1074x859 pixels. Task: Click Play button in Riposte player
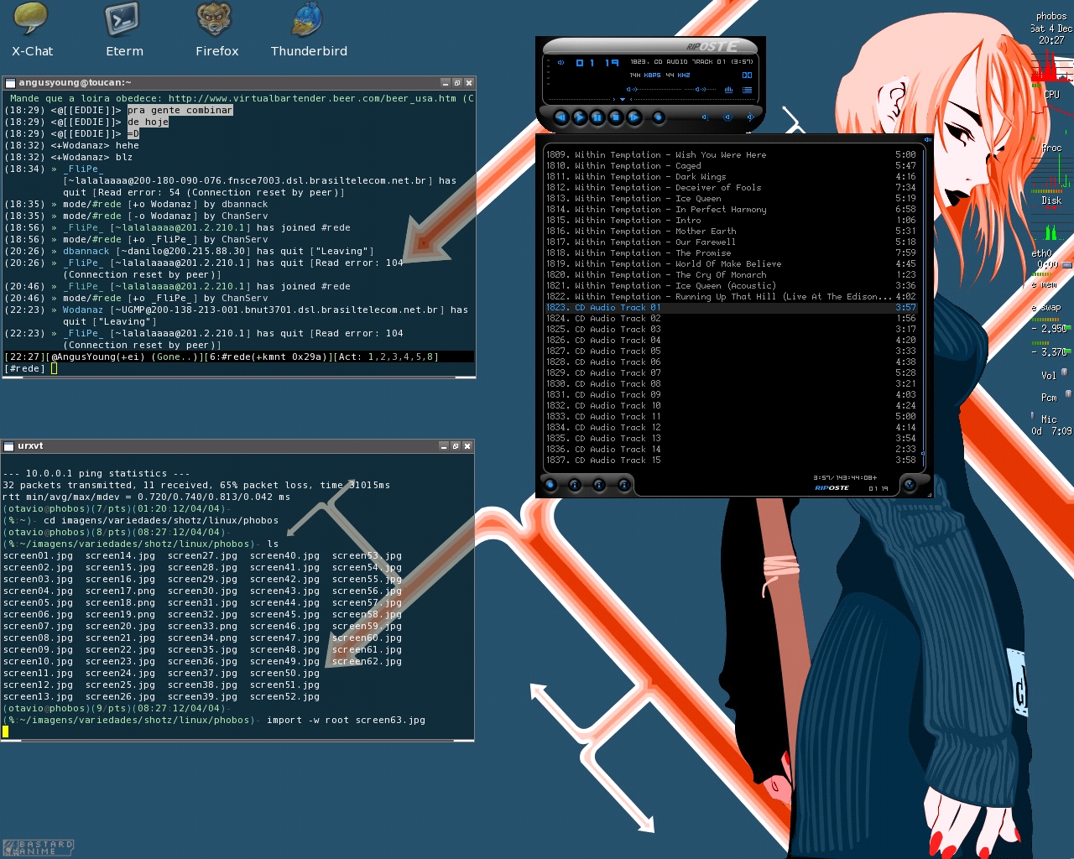point(579,117)
